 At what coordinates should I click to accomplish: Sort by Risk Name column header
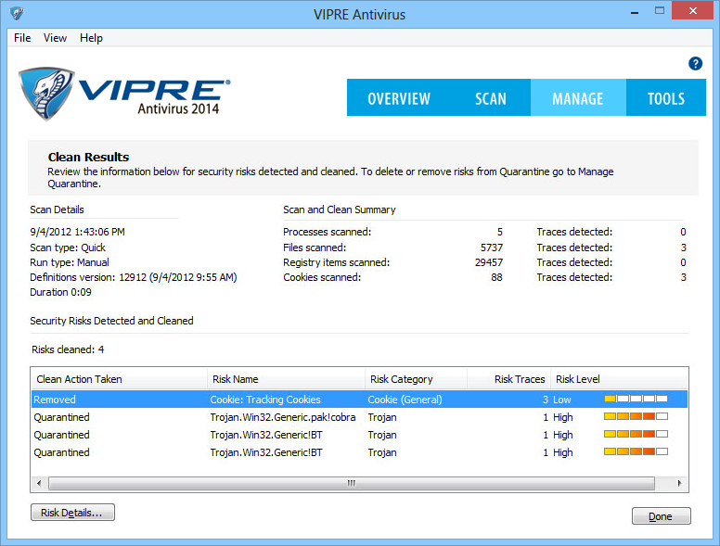tap(286, 379)
